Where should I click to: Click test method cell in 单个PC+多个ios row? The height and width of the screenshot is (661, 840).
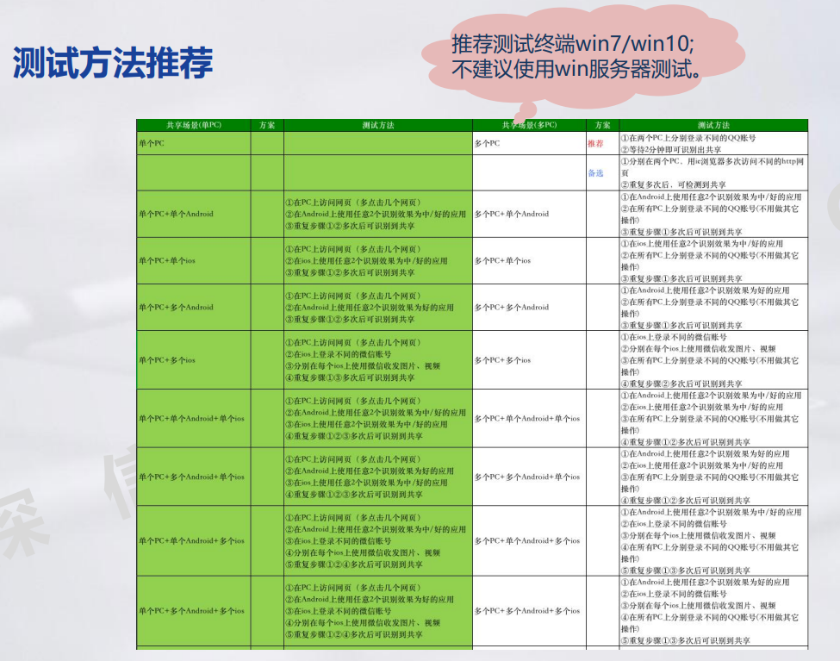click(377, 359)
